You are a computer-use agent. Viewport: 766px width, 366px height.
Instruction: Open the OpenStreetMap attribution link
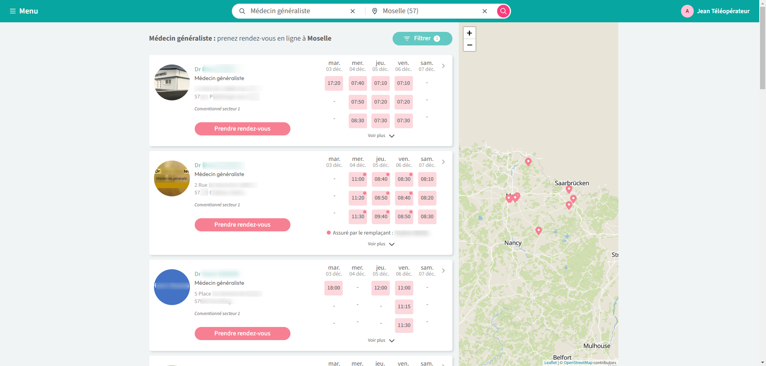[x=578, y=362]
